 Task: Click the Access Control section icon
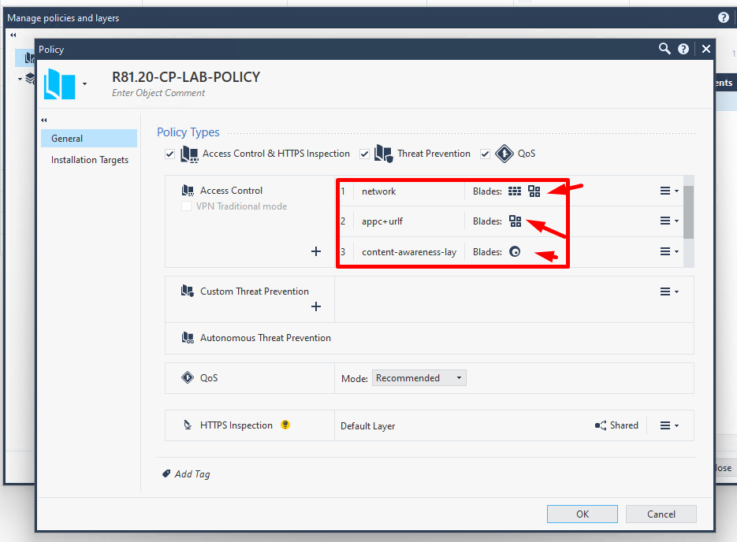188,191
